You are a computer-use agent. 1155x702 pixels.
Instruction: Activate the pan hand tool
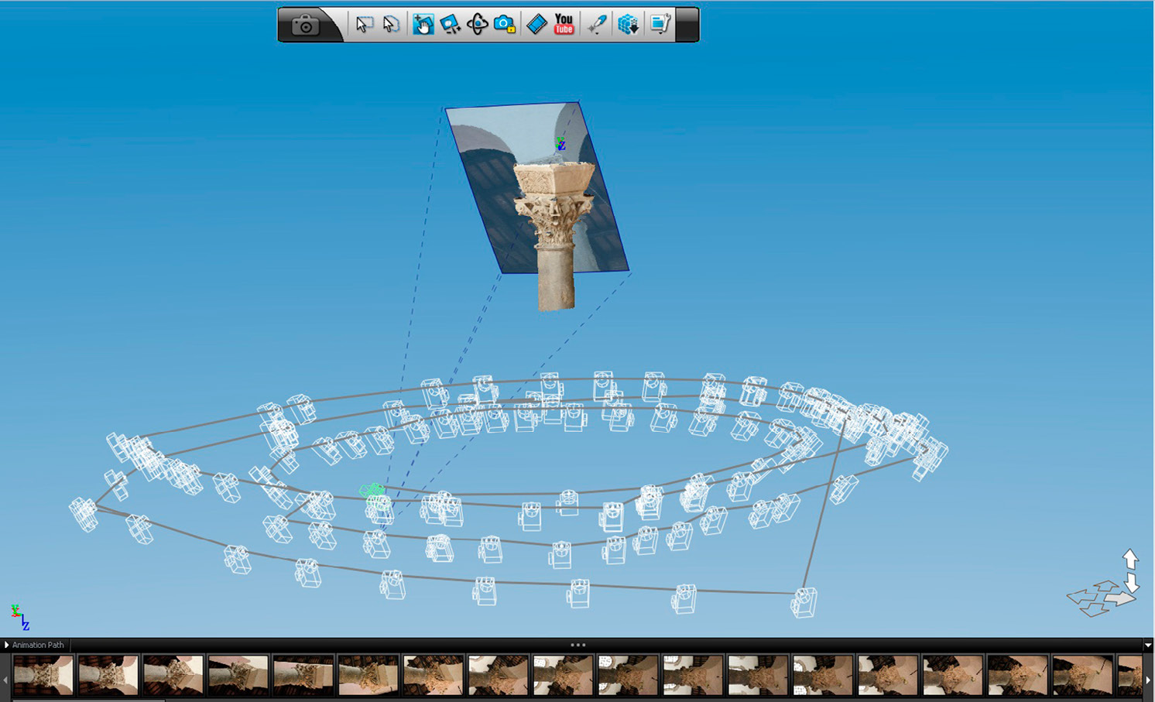coord(423,24)
